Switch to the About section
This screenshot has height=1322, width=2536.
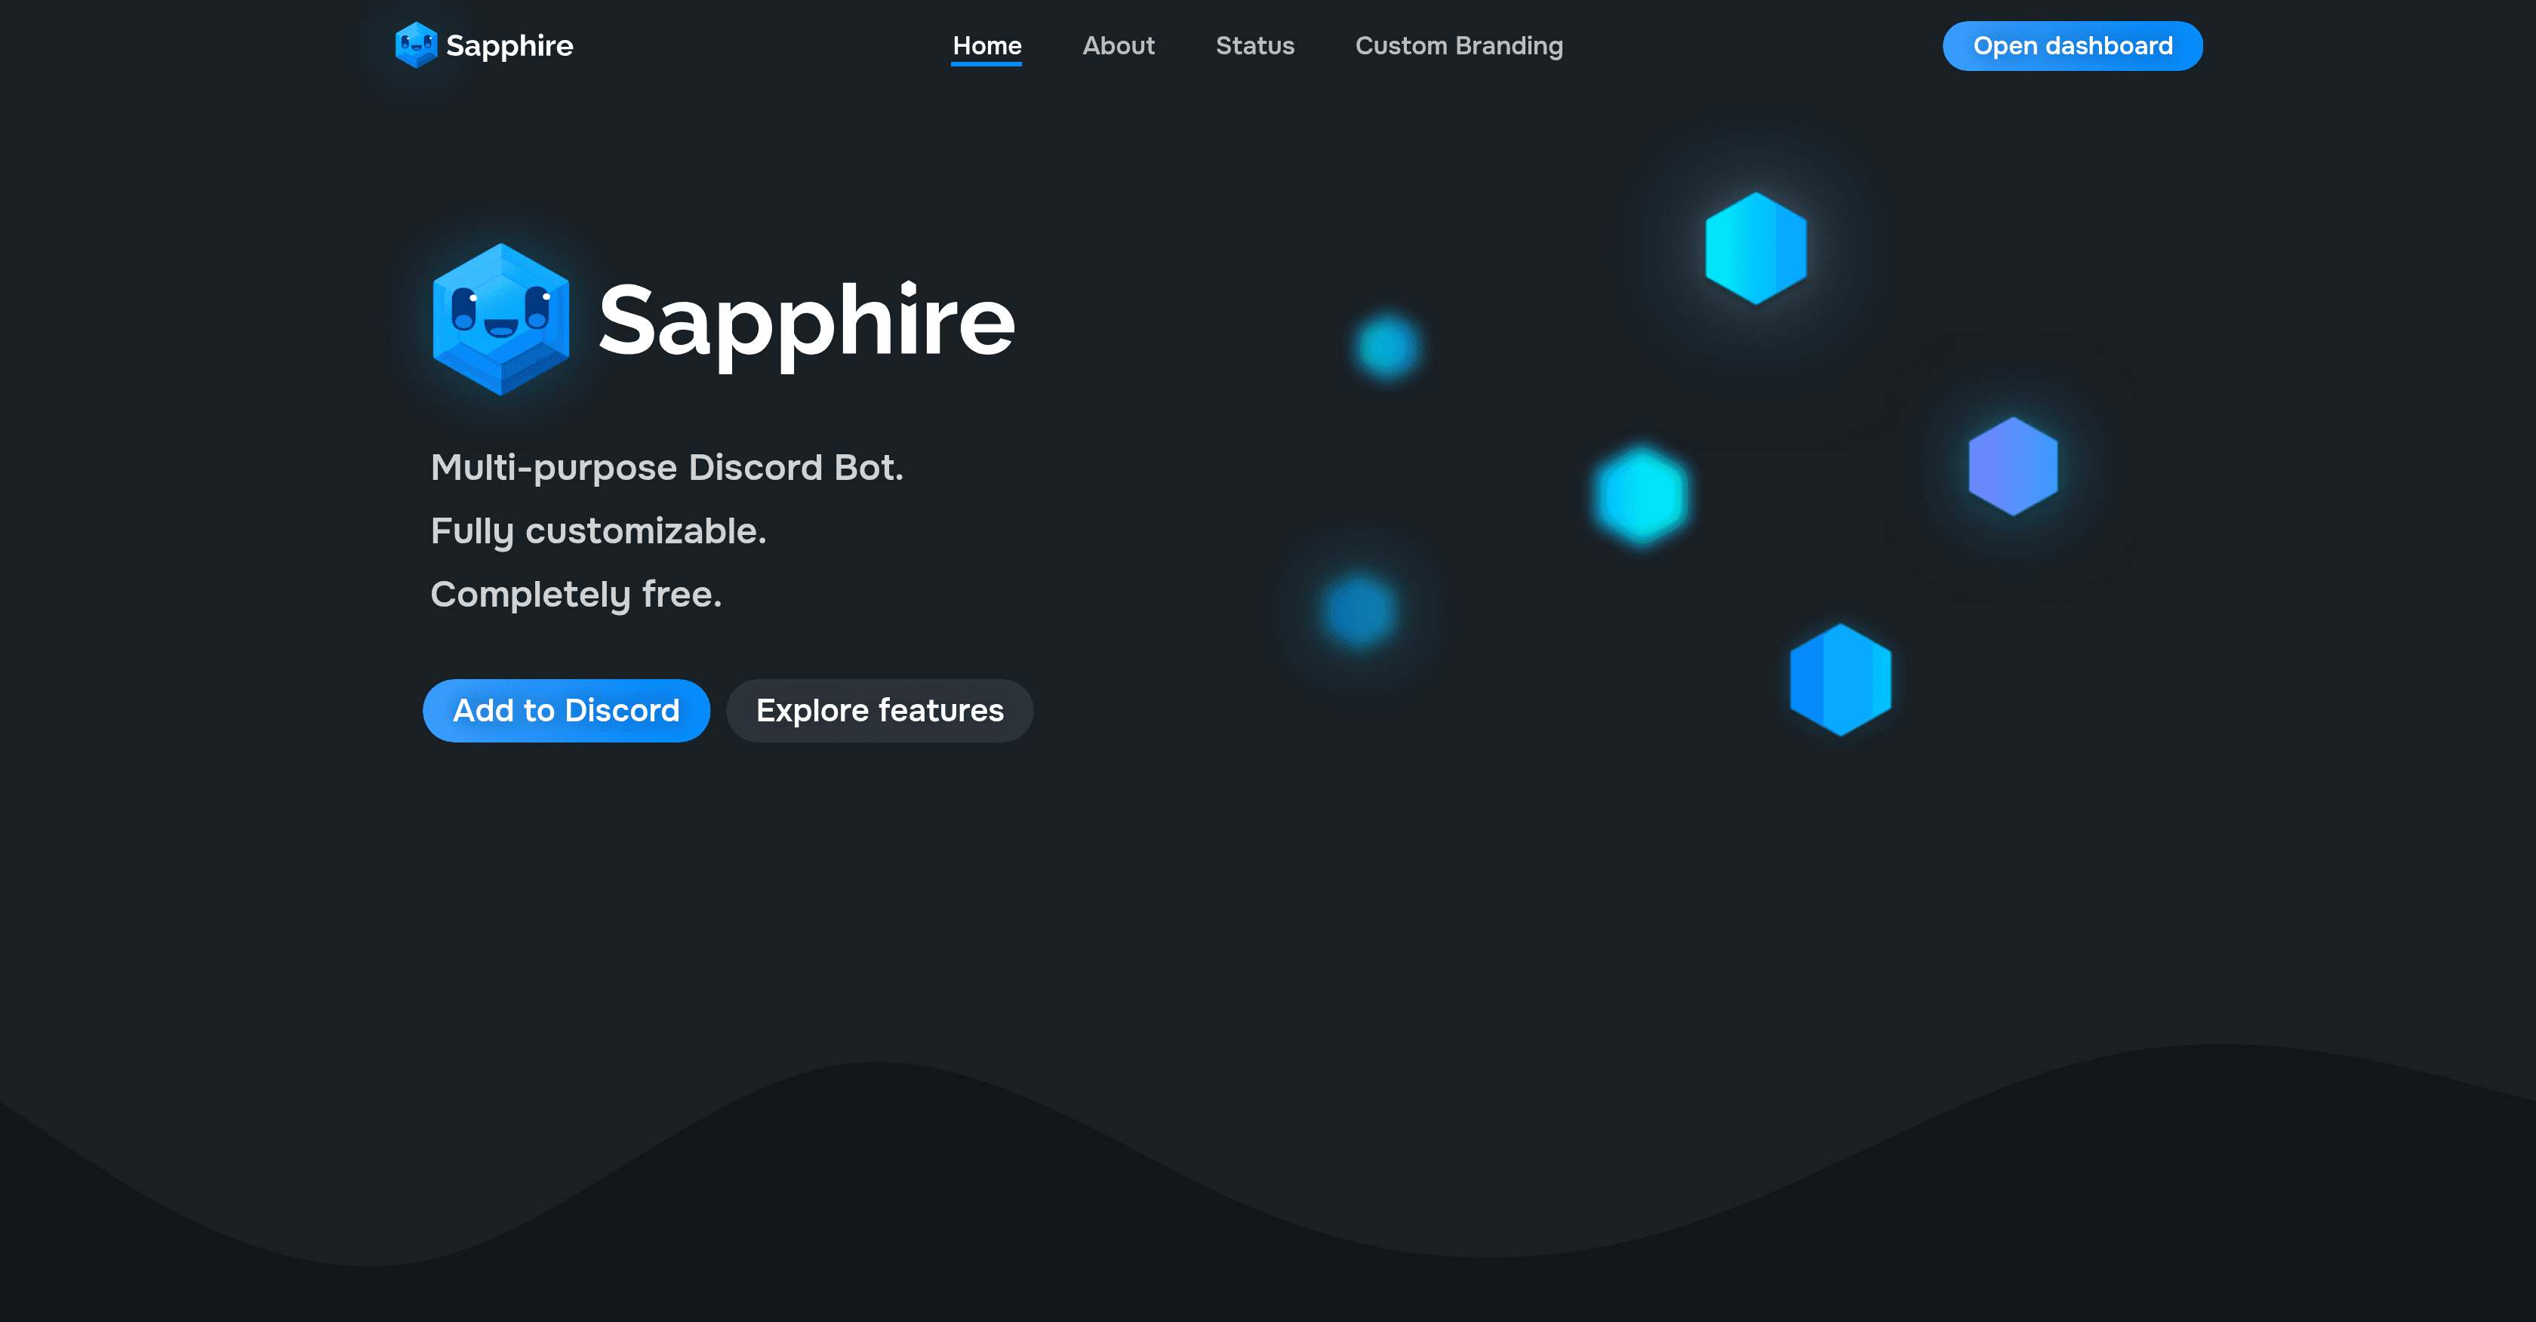coord(1119,45)
